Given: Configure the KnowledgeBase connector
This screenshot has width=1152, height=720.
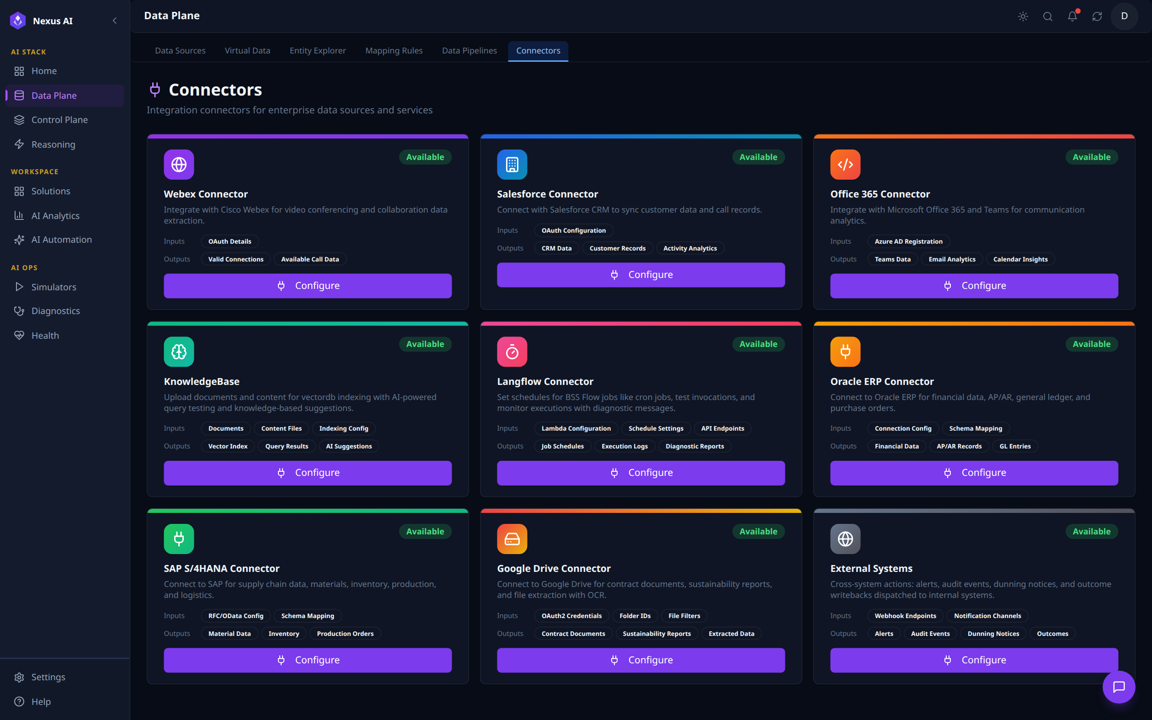Looking at the screenshot, I should point(308,473).
